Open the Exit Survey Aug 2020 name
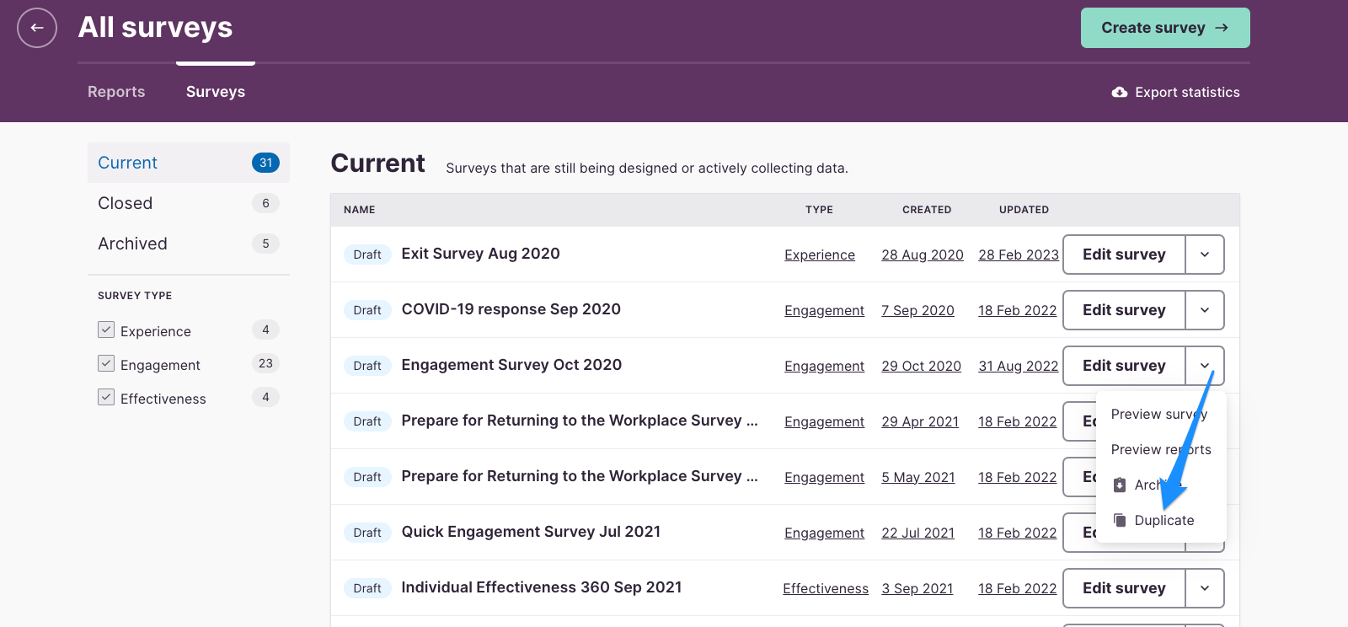The image size is (1348, 627). 480,254
